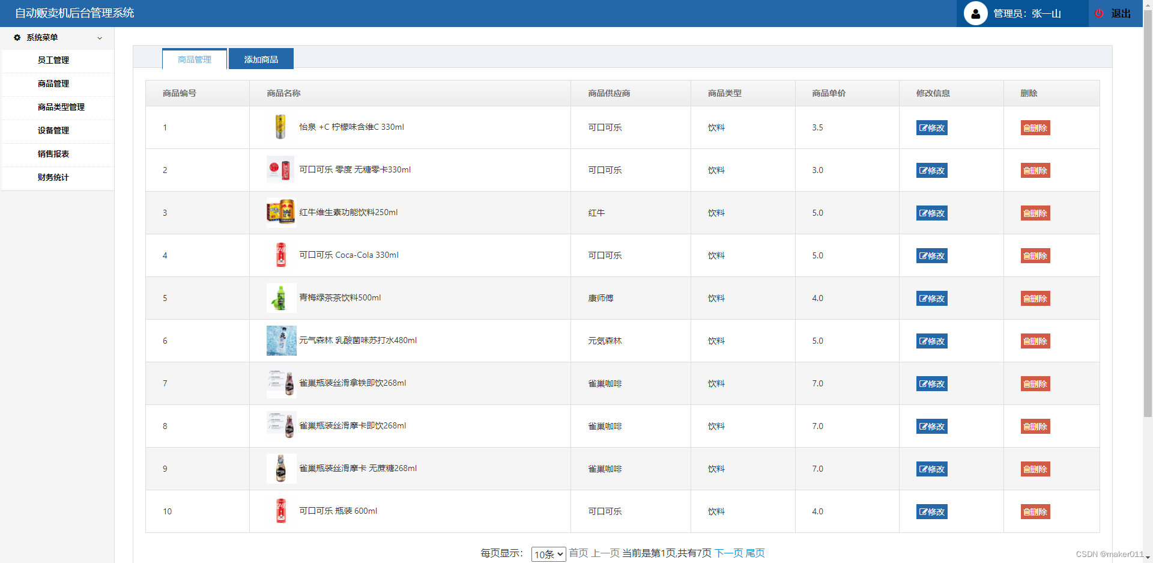Click the 元气森林 product thumbnail

coord(281,341)
